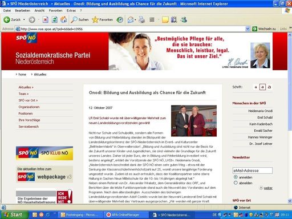Expand the Aktuelles » sidebar item

[26, 87]
